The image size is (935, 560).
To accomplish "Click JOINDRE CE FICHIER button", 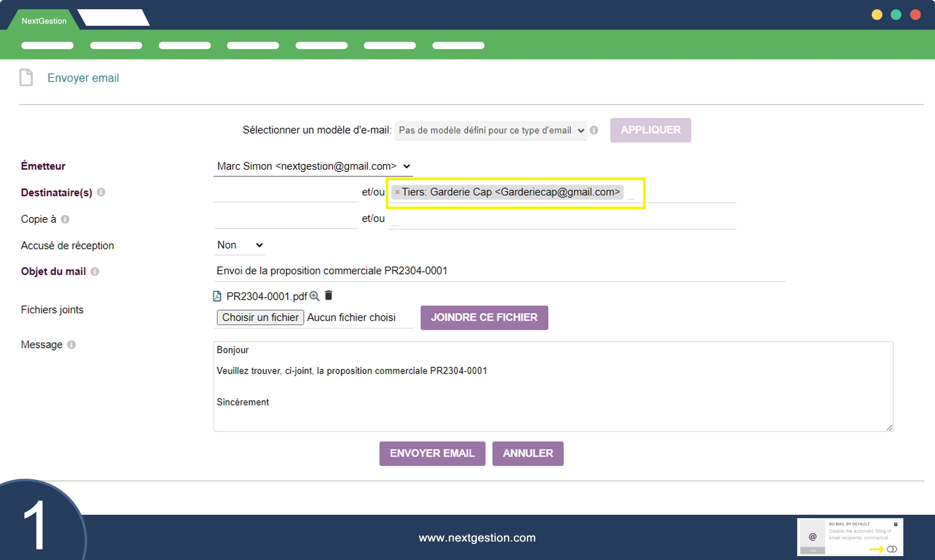I will [x=484, y=318].
